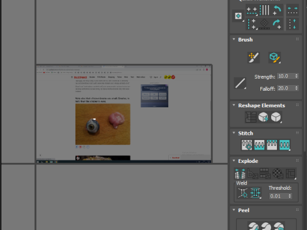
Task: Click the Space Vertically icon
Action: (292, 24)
